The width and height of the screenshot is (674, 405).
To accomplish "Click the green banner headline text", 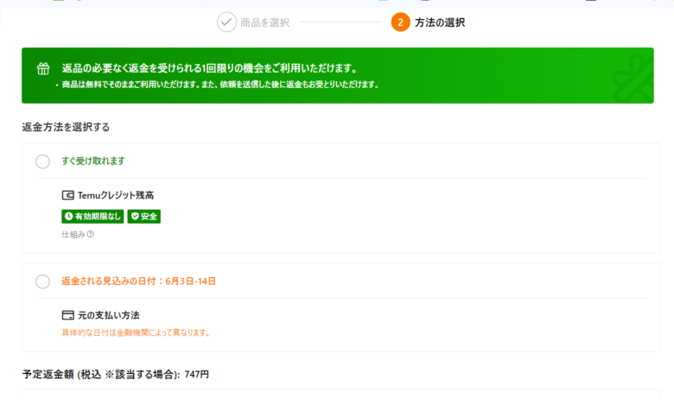I will point(209,68).
